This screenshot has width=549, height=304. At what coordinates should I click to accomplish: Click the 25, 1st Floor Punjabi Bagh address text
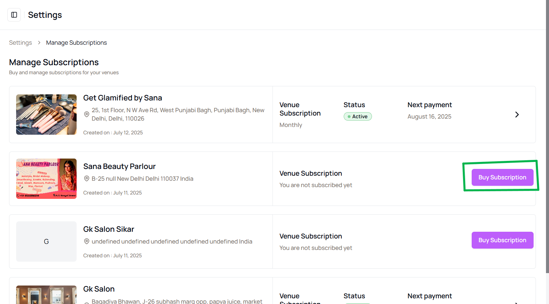pyautogui.click(x=178, y=114)
